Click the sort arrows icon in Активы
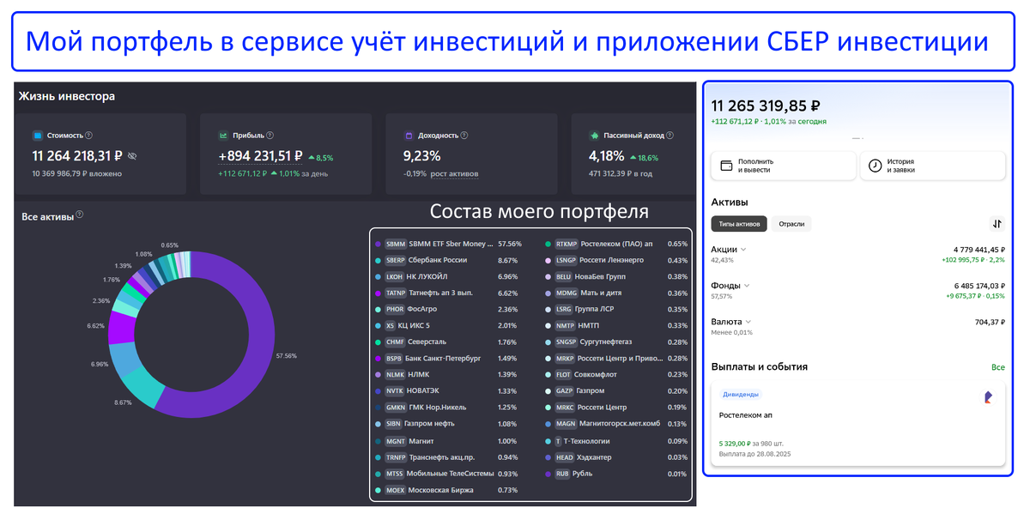1030x532 pixels. pos(997,224)
